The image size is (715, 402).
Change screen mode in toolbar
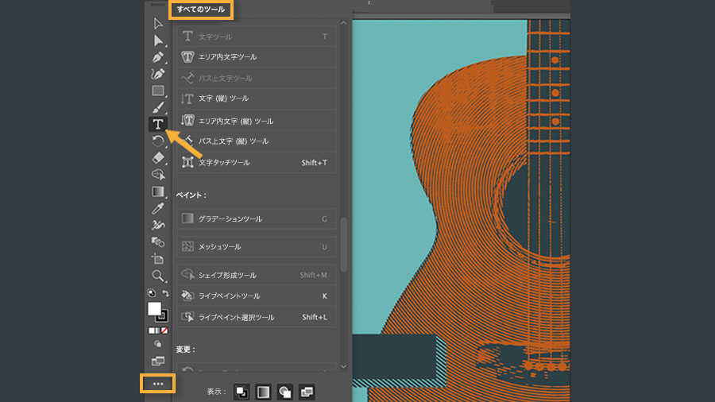tap(158, 361)
